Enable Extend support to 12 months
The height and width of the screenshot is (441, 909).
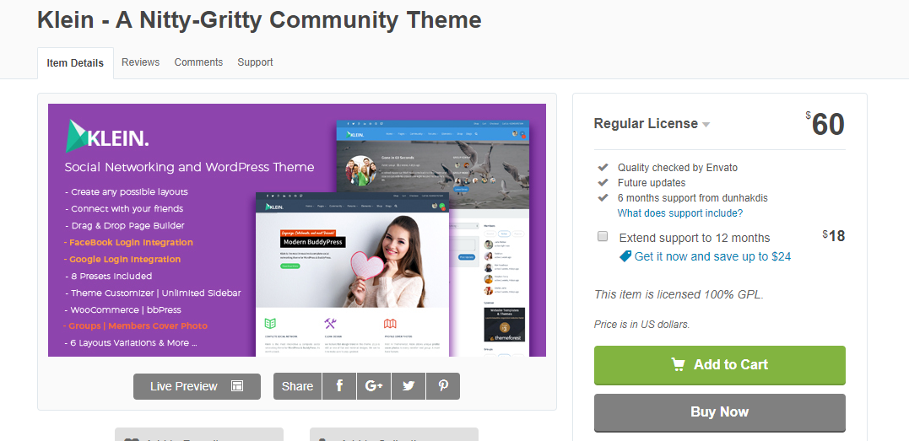click(x=603, y=236)
